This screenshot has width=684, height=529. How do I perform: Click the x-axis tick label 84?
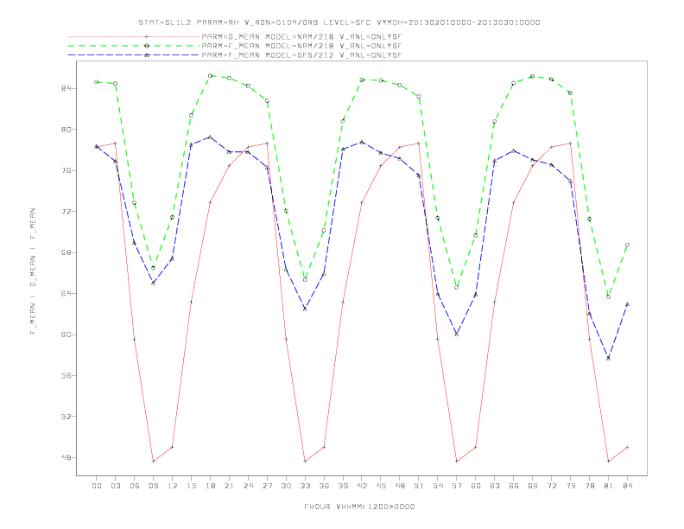(627, 486)
